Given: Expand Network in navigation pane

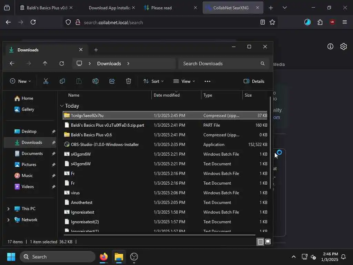Looking at the screenshot, I should point(8,220).
